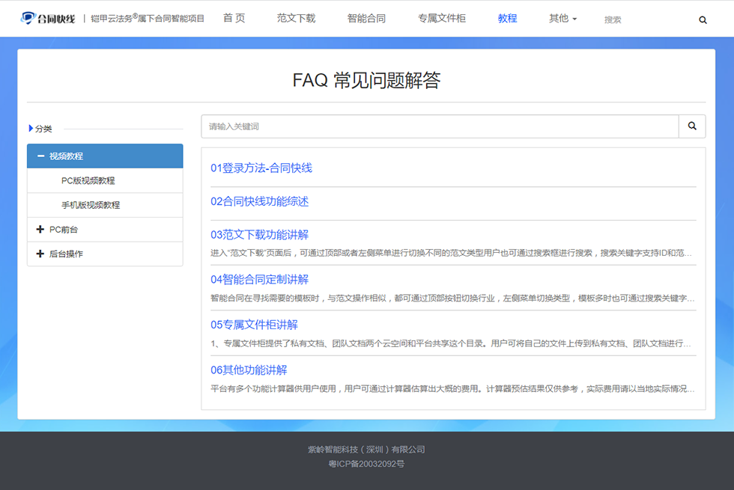Image resolution: width=734 pixels, height=490 pixels.
Task: Focus the navbar 搜索 input
Action: (x=646, y=19)
